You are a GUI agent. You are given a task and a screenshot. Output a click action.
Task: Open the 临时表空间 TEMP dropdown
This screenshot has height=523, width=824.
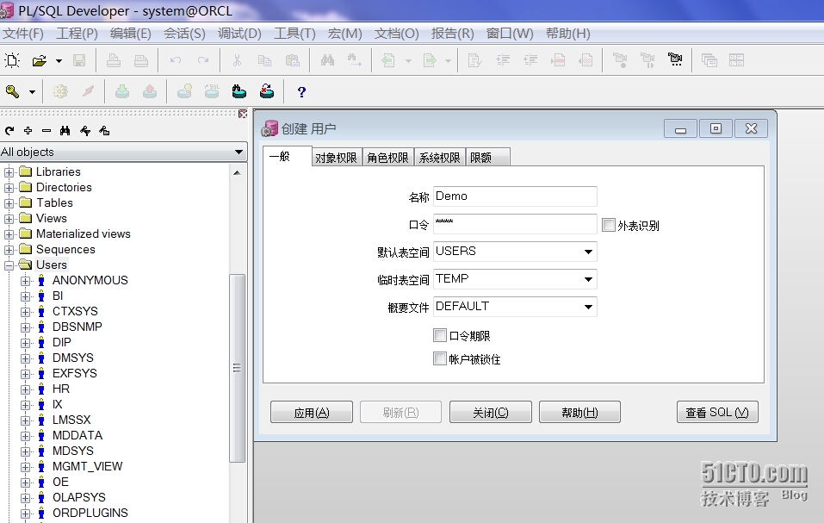point(589,279)
